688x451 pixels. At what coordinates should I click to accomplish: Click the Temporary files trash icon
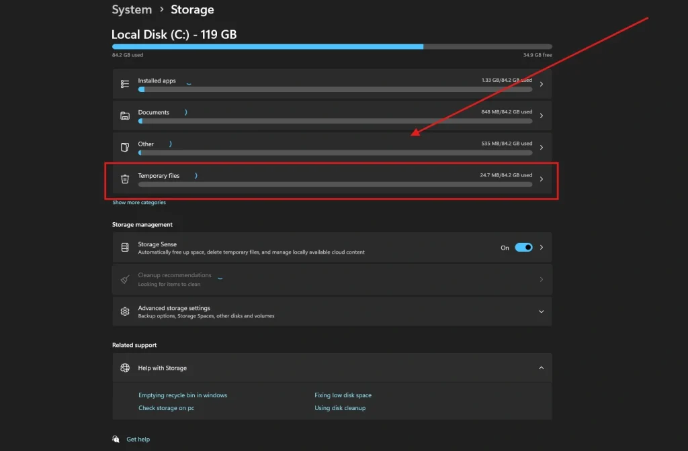coord(125,179)
